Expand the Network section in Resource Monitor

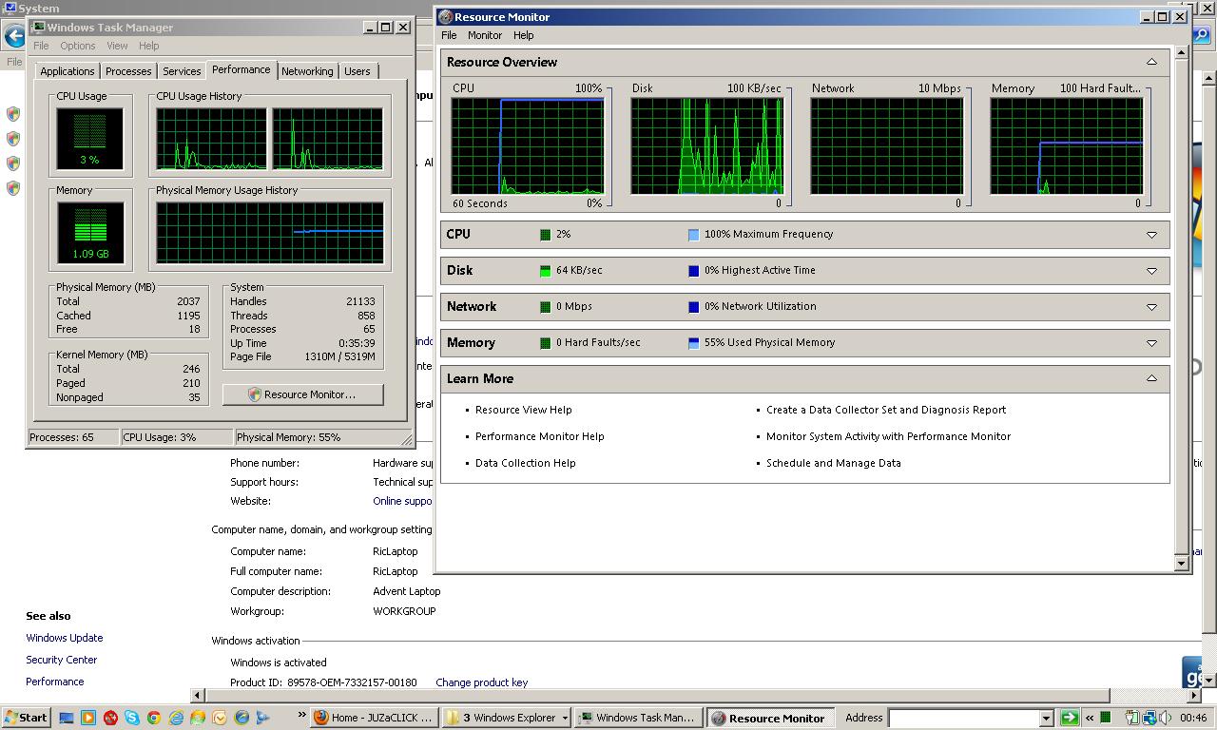[x=1151, y=307]
